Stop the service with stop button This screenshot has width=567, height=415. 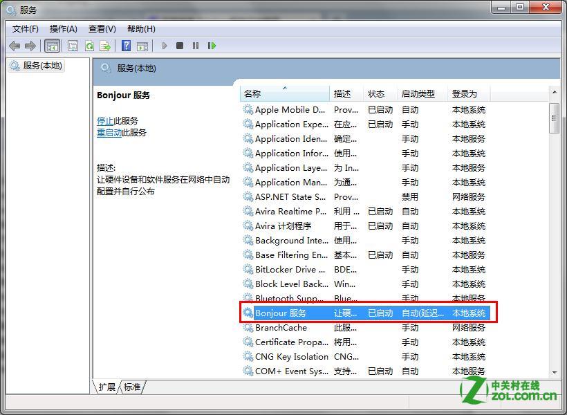[180, 46]
